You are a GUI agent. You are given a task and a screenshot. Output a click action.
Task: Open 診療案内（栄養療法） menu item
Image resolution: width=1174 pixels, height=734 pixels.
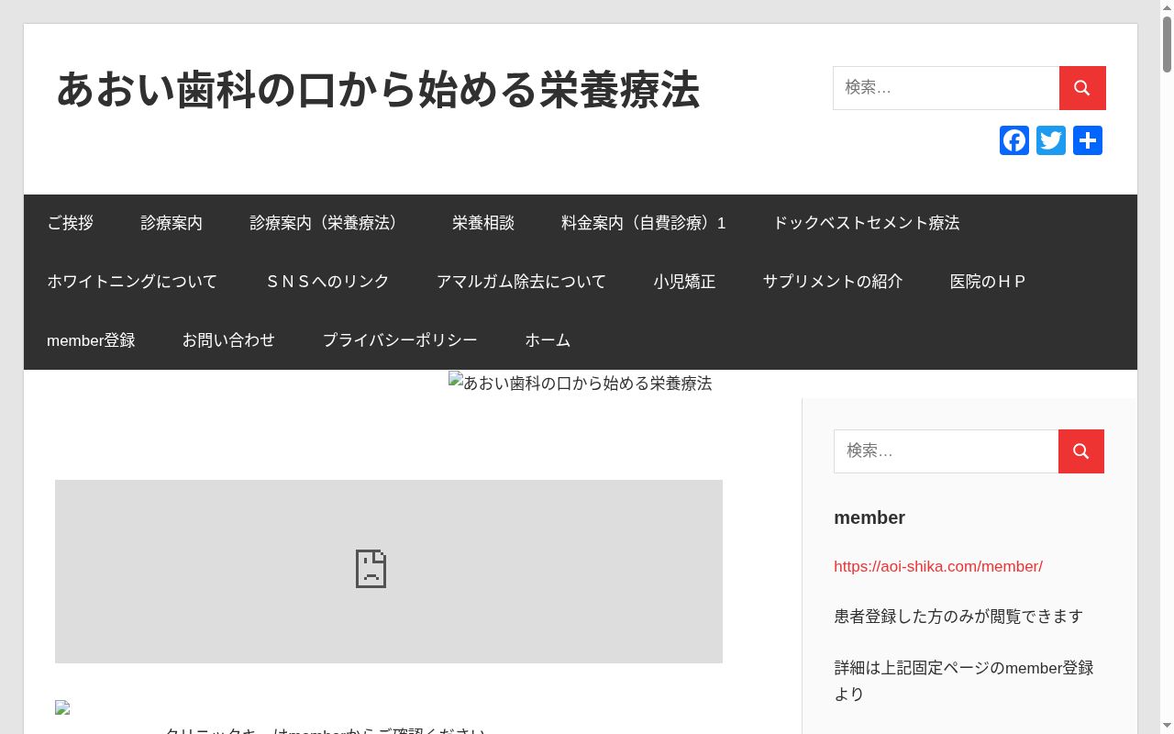coord(327,223)
